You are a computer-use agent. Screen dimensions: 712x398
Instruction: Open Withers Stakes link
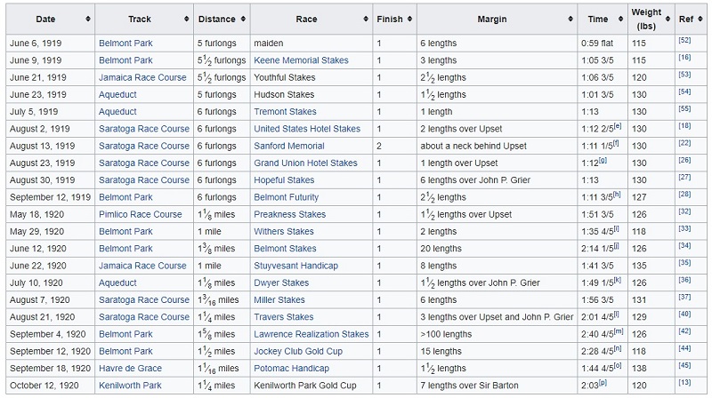pyautogui.click(x=284, y=232)
